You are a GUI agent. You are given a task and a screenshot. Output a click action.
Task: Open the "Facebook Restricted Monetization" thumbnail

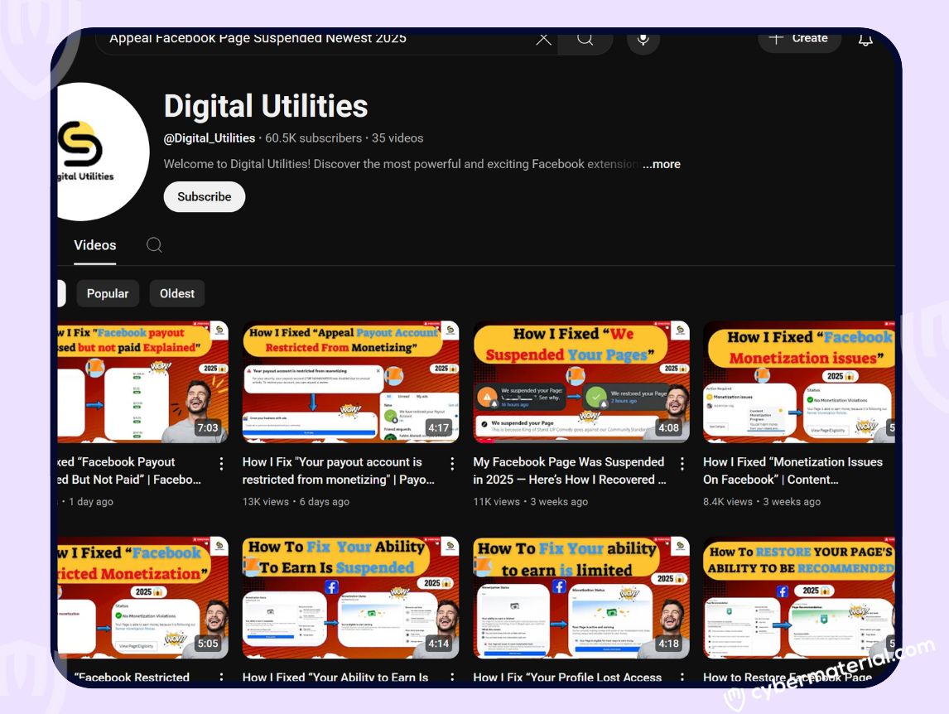[143, 597]
